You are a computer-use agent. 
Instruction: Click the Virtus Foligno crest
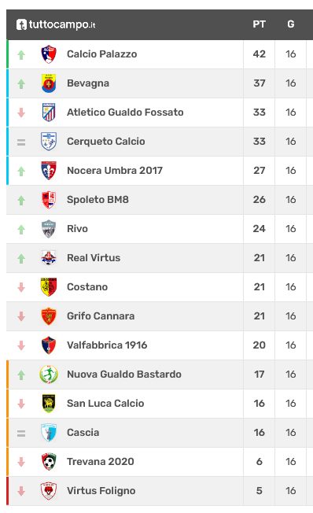[49, 491]
